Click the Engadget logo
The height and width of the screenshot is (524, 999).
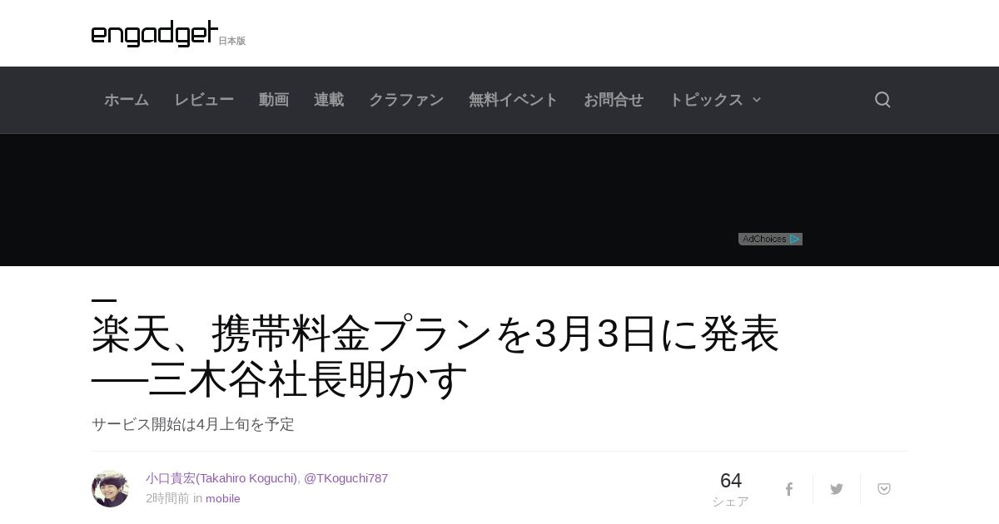(155, 33)
